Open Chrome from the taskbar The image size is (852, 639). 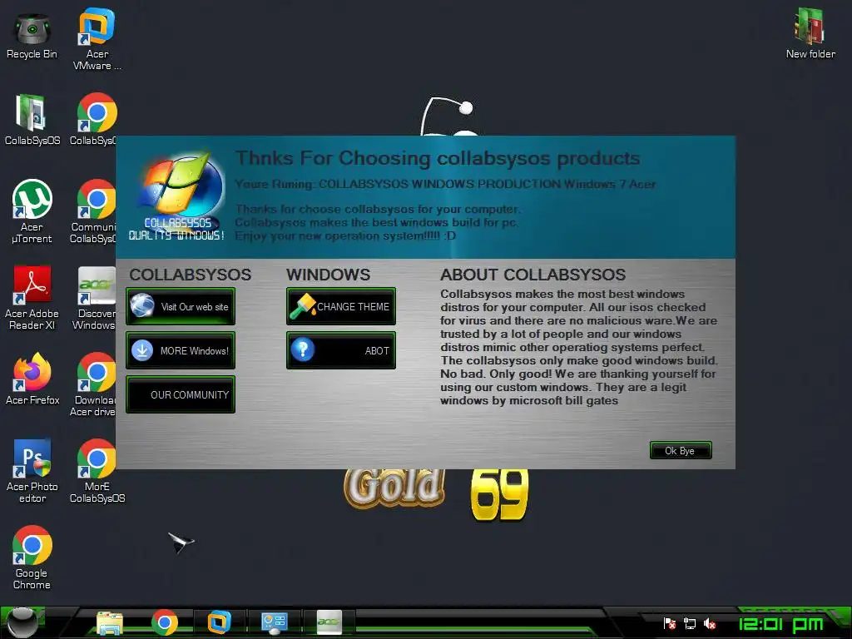[165, 622]
